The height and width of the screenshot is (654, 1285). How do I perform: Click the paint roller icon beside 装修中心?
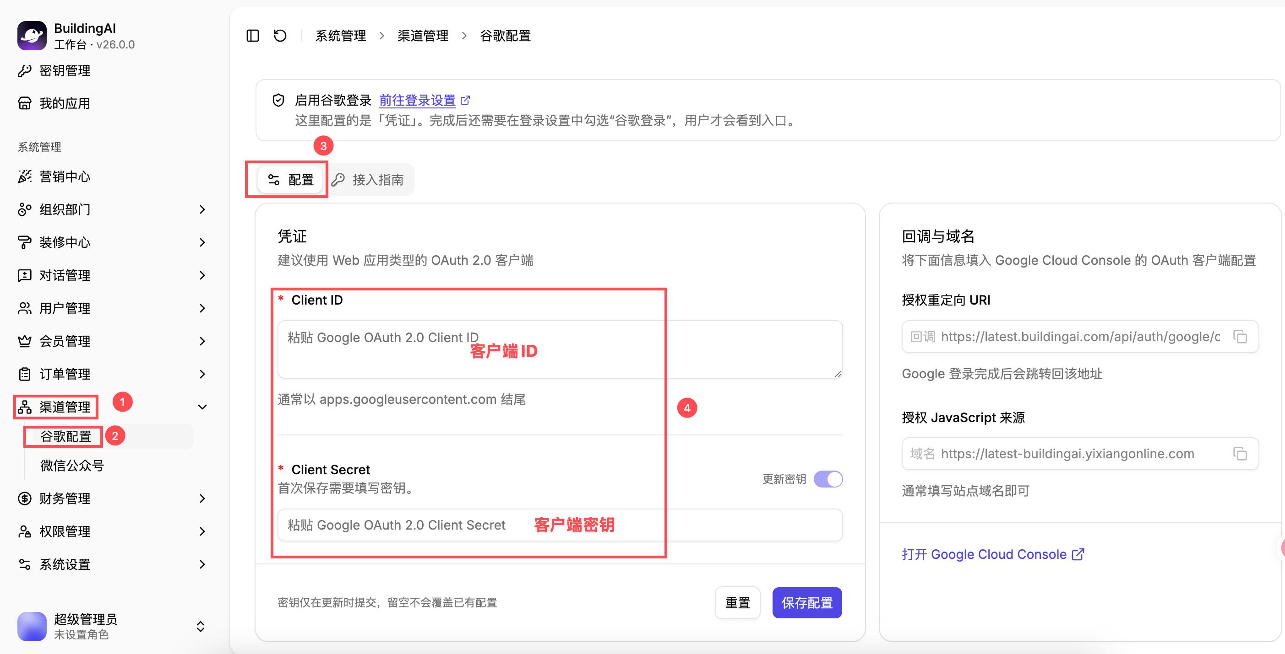(24, 242)
